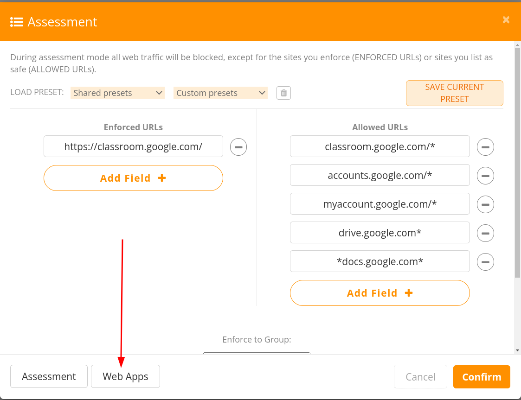The height and width of the screenshot is (400, 521).
Task: Remove the classroom.google.com/* allowed URL
Action: click(485, 147)
